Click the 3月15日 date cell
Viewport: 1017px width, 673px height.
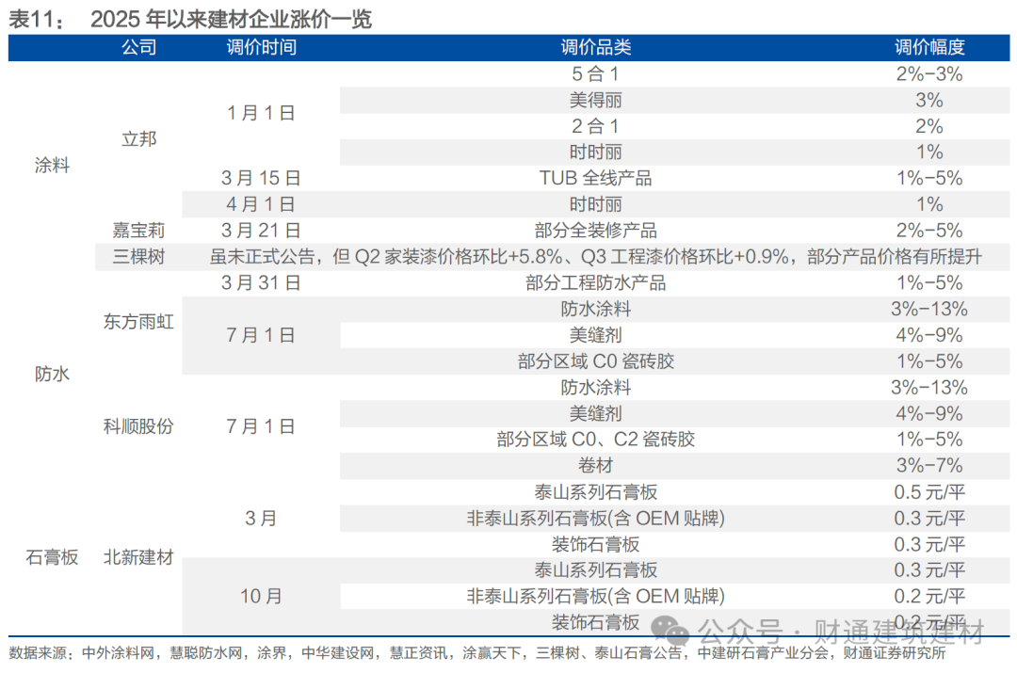262,178
